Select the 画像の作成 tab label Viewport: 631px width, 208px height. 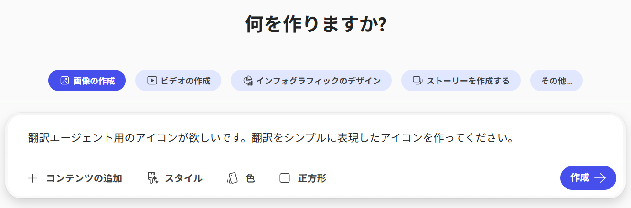94,81
